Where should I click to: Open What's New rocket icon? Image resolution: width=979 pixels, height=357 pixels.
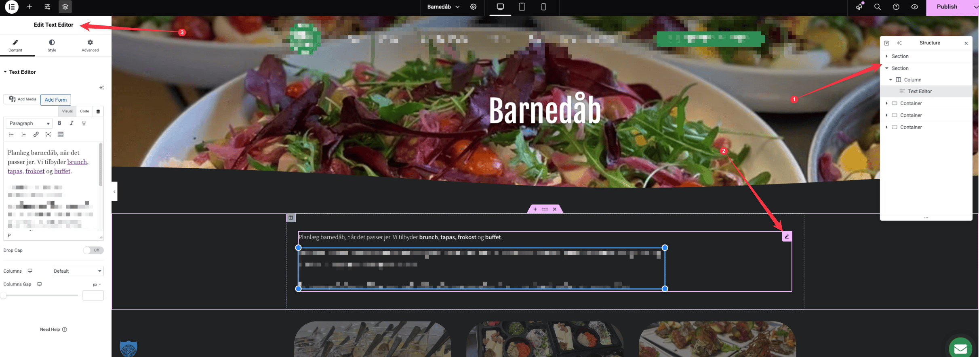(859, 7)
